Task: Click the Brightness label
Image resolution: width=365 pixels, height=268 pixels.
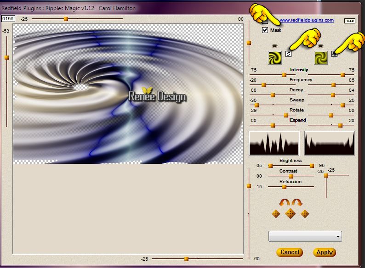Action: click(x=291, y=160)
